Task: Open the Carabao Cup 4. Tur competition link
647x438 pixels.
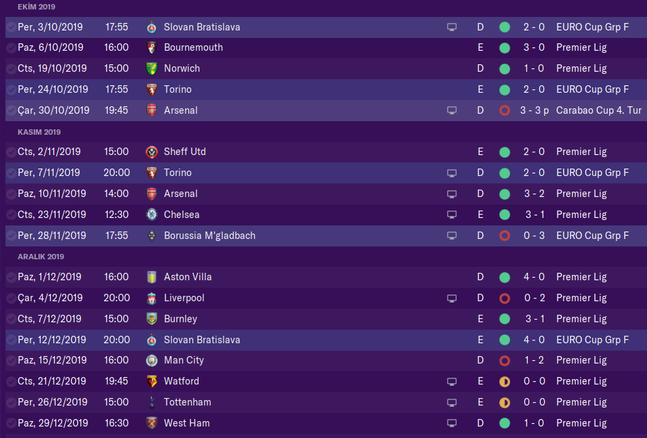Action: tap(598, 110)
